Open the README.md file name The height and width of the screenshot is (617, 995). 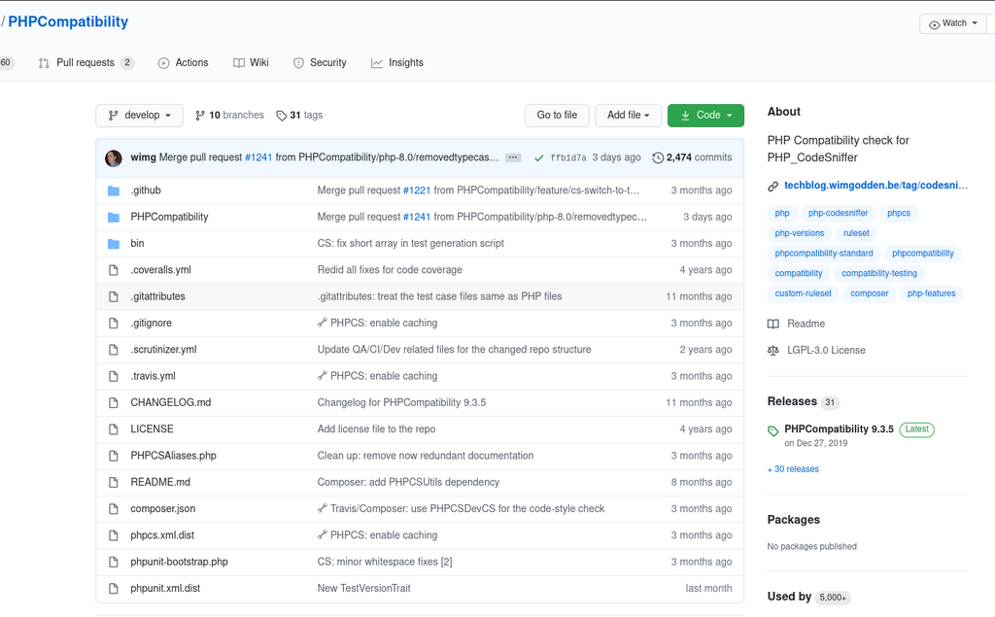pyautogui.click(x=160, y=483)
